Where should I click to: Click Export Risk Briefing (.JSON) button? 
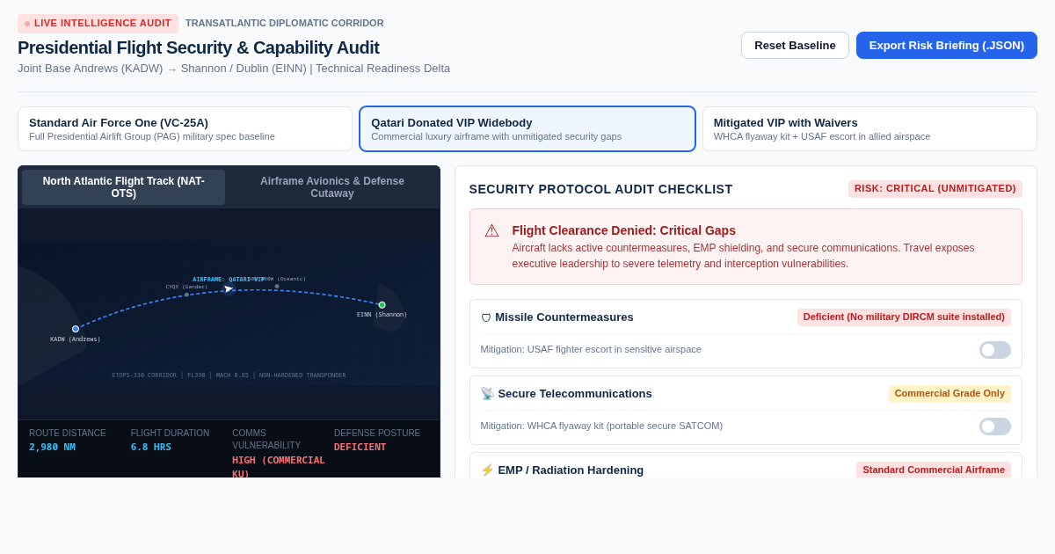click(x=947, y=46)
